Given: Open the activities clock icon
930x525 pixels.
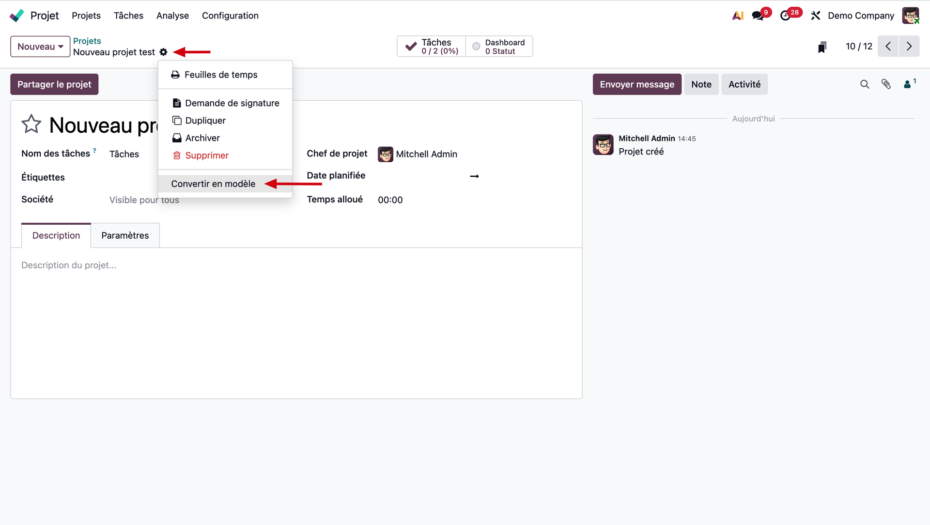Looking at the screenshot, I should (785, 15).
